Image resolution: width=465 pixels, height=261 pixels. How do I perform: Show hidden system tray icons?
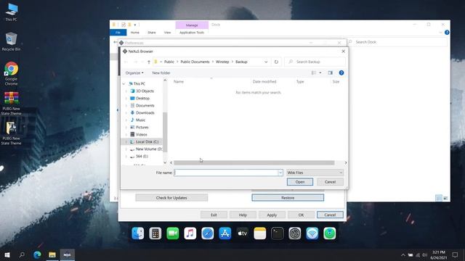[403, 254]
